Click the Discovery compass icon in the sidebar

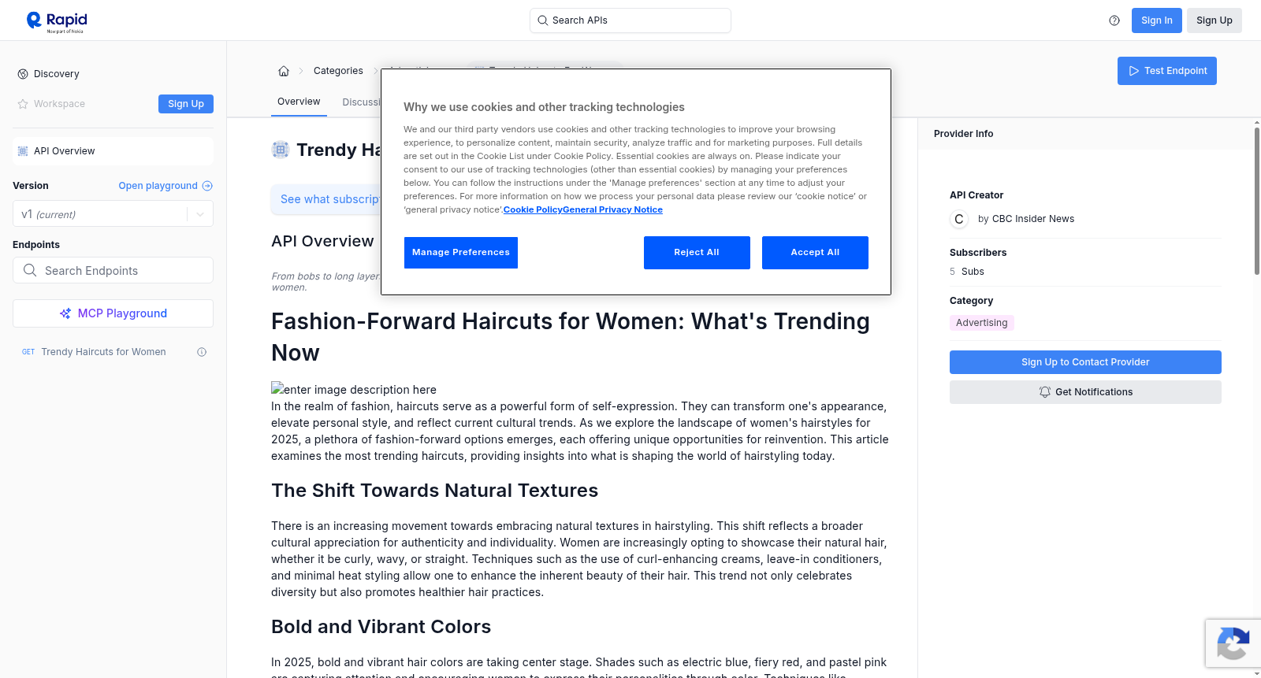click(23, 74)
